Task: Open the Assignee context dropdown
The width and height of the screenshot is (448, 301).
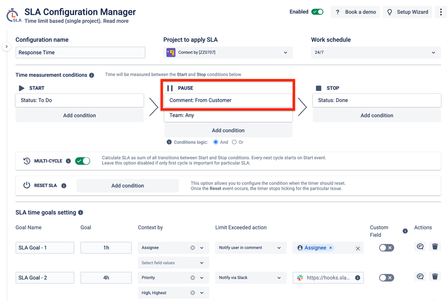Action: pos(174,248)
